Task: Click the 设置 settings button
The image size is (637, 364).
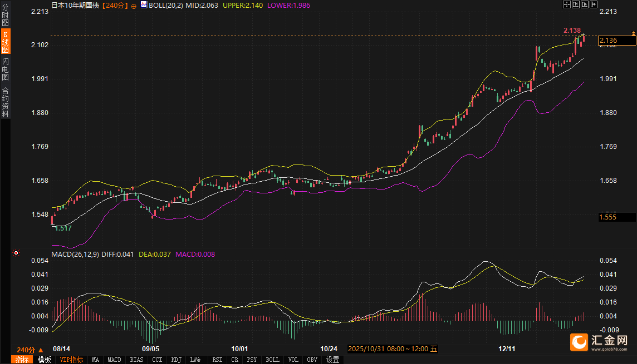Action: point(332,360)
